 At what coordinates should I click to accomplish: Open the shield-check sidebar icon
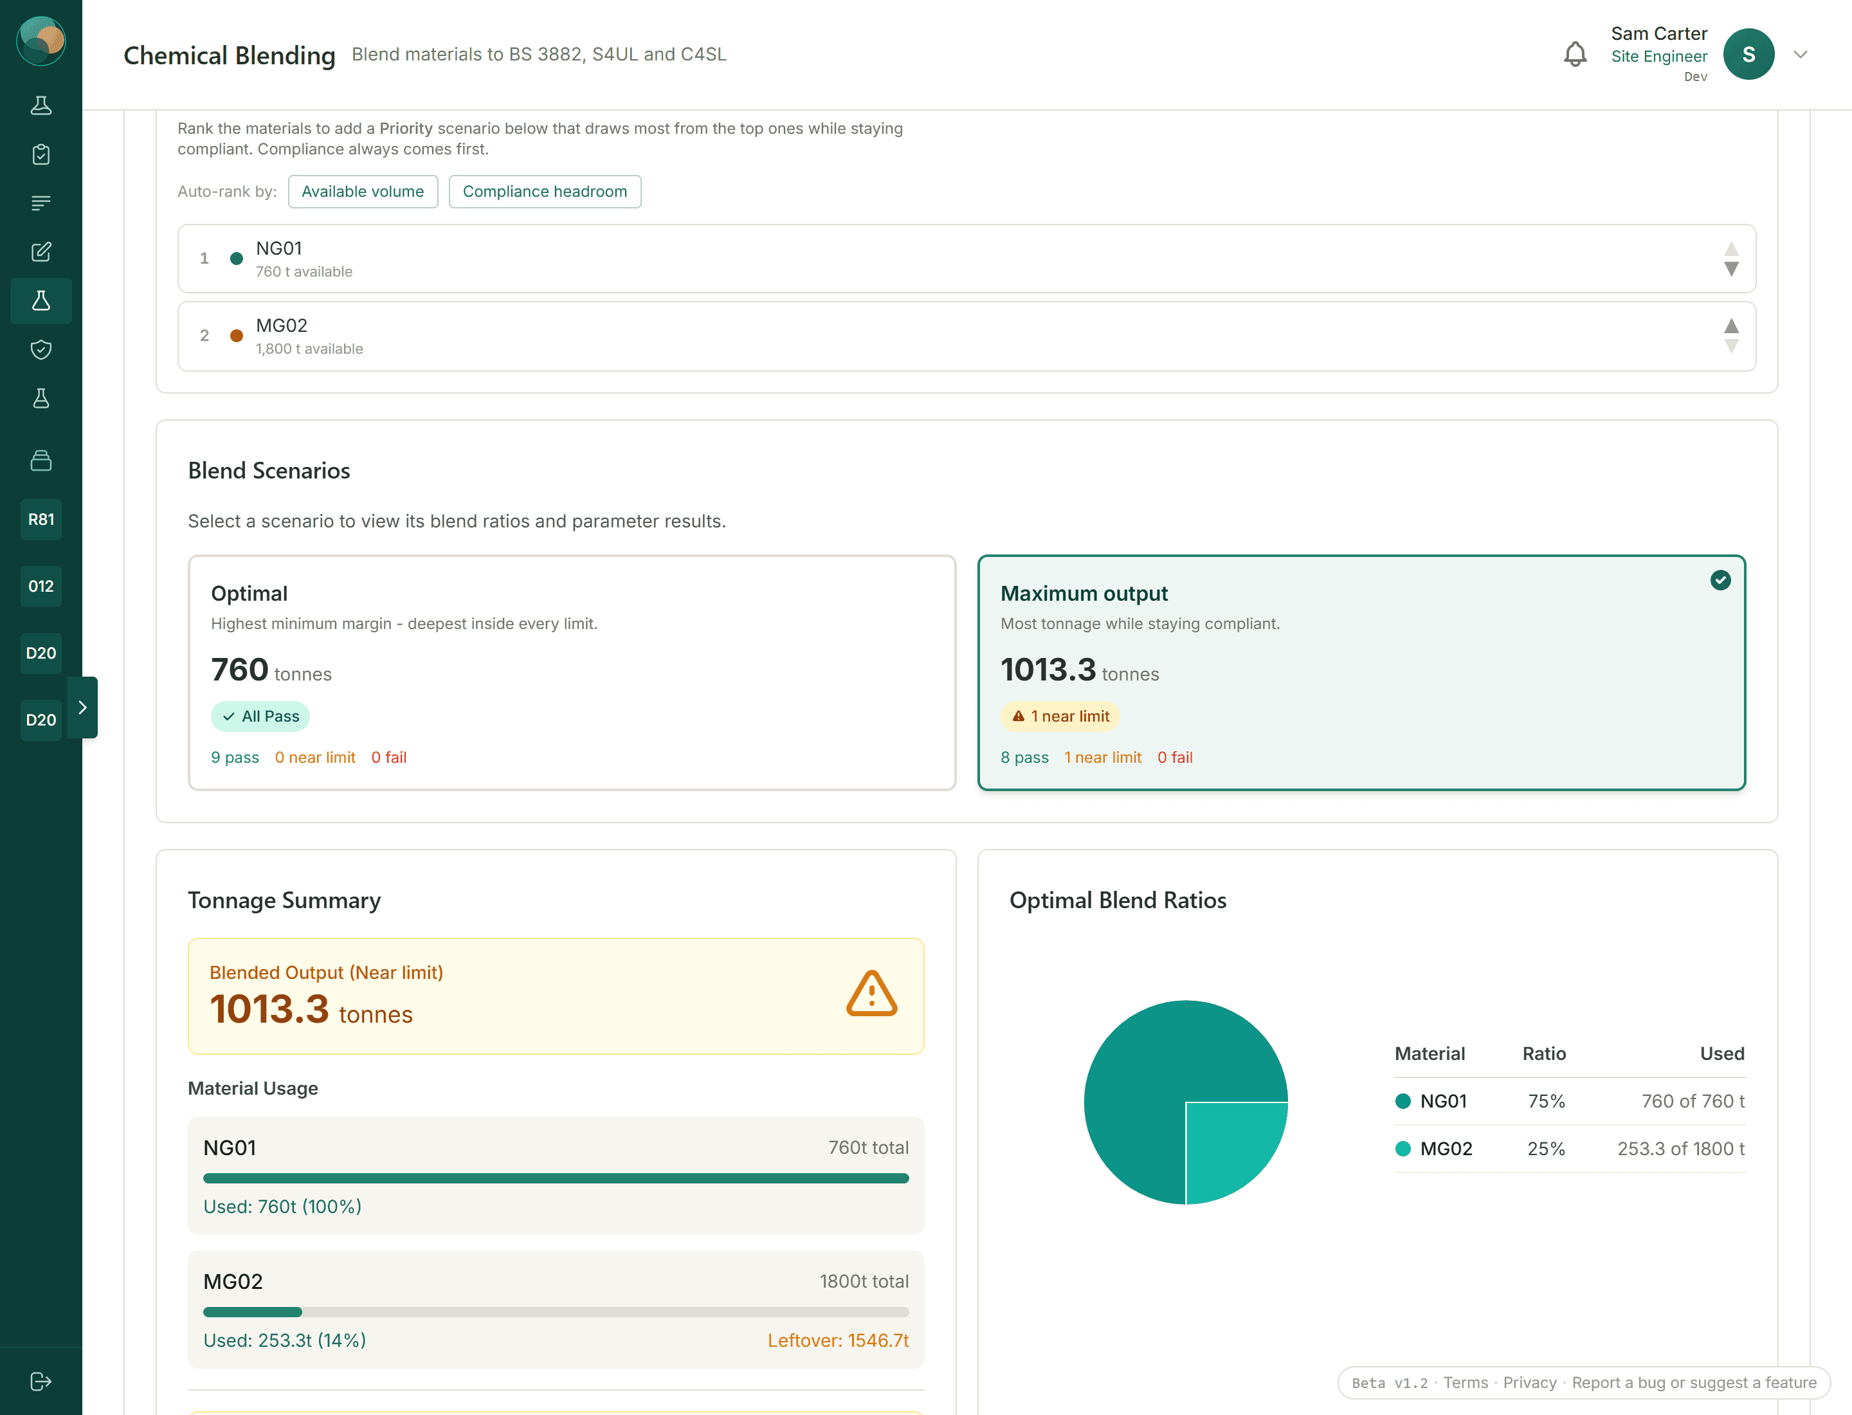(x=41, y=349)
